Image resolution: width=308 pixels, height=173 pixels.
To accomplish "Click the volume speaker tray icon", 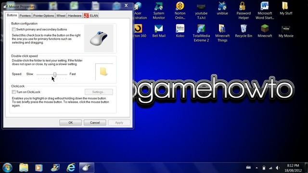I will coord(278,168).
